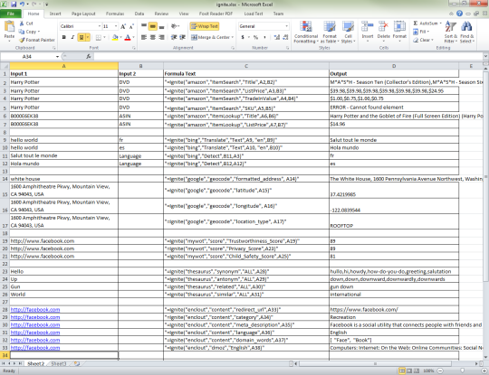Image resolution: width=489 pixels, height=375 pixels.
Task: Toggle Underline formatting
Action: tap(81, 37)
